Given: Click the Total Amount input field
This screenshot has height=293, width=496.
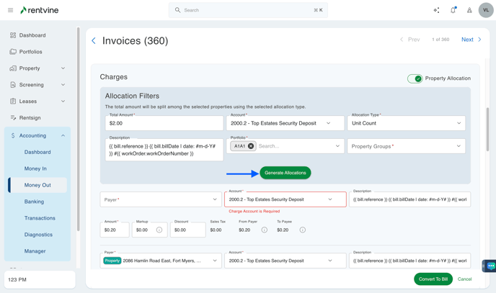Looking at the screenshot, I should click(164, 124).
